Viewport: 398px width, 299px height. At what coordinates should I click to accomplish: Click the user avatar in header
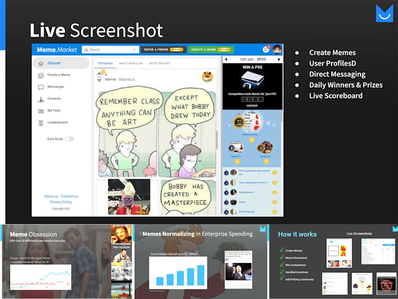pos(277,49)
